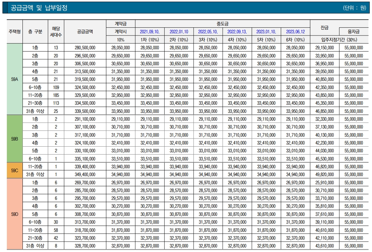Select the date '2022.05.10.'
This screenshot has width=372, height=252.
pyautogui.click(x=208, y=32)
